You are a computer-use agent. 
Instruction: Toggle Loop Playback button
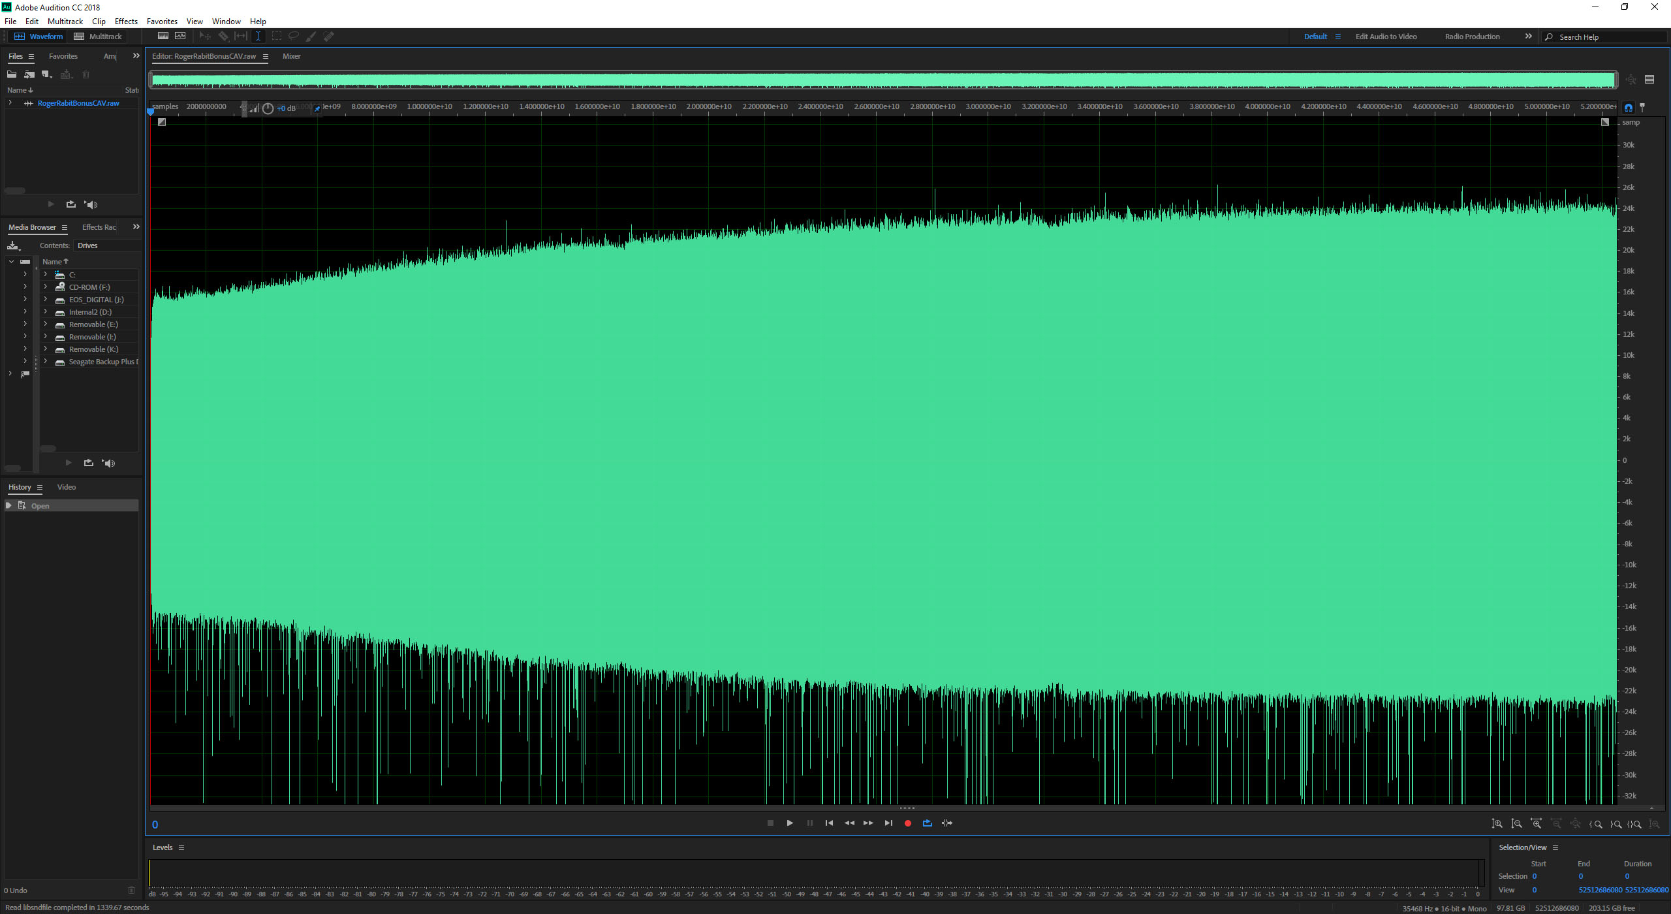(x=927, y=823)
